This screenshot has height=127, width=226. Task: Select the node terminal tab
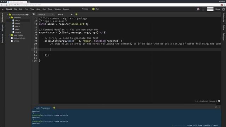42,108
